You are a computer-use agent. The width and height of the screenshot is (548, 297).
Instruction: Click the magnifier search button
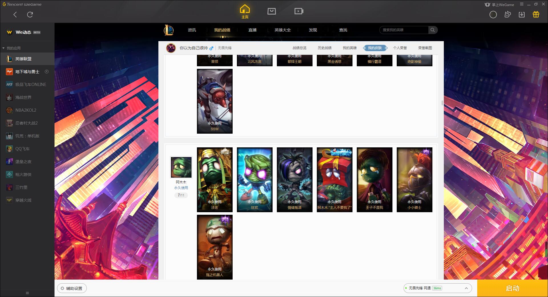click(433, 30)
